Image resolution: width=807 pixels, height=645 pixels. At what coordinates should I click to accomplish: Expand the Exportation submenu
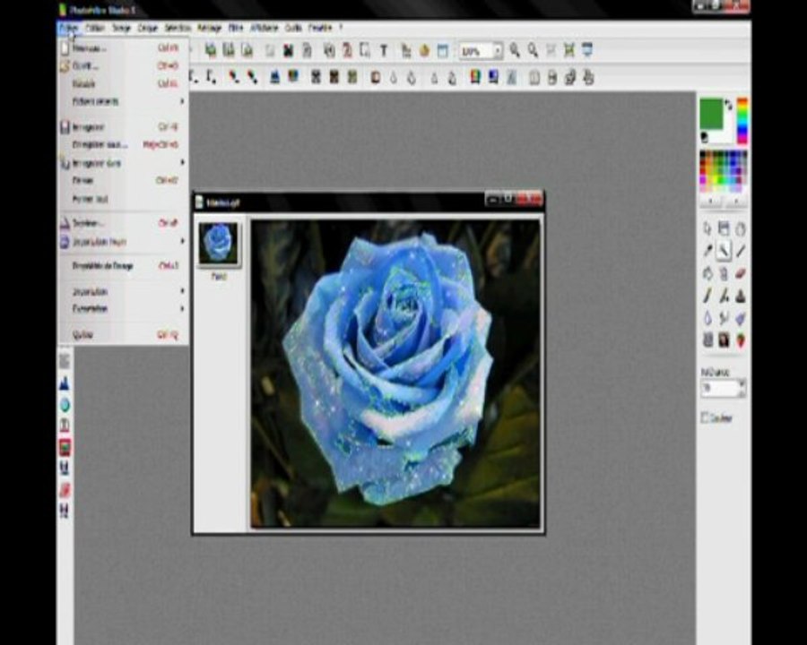pos(124,308)
